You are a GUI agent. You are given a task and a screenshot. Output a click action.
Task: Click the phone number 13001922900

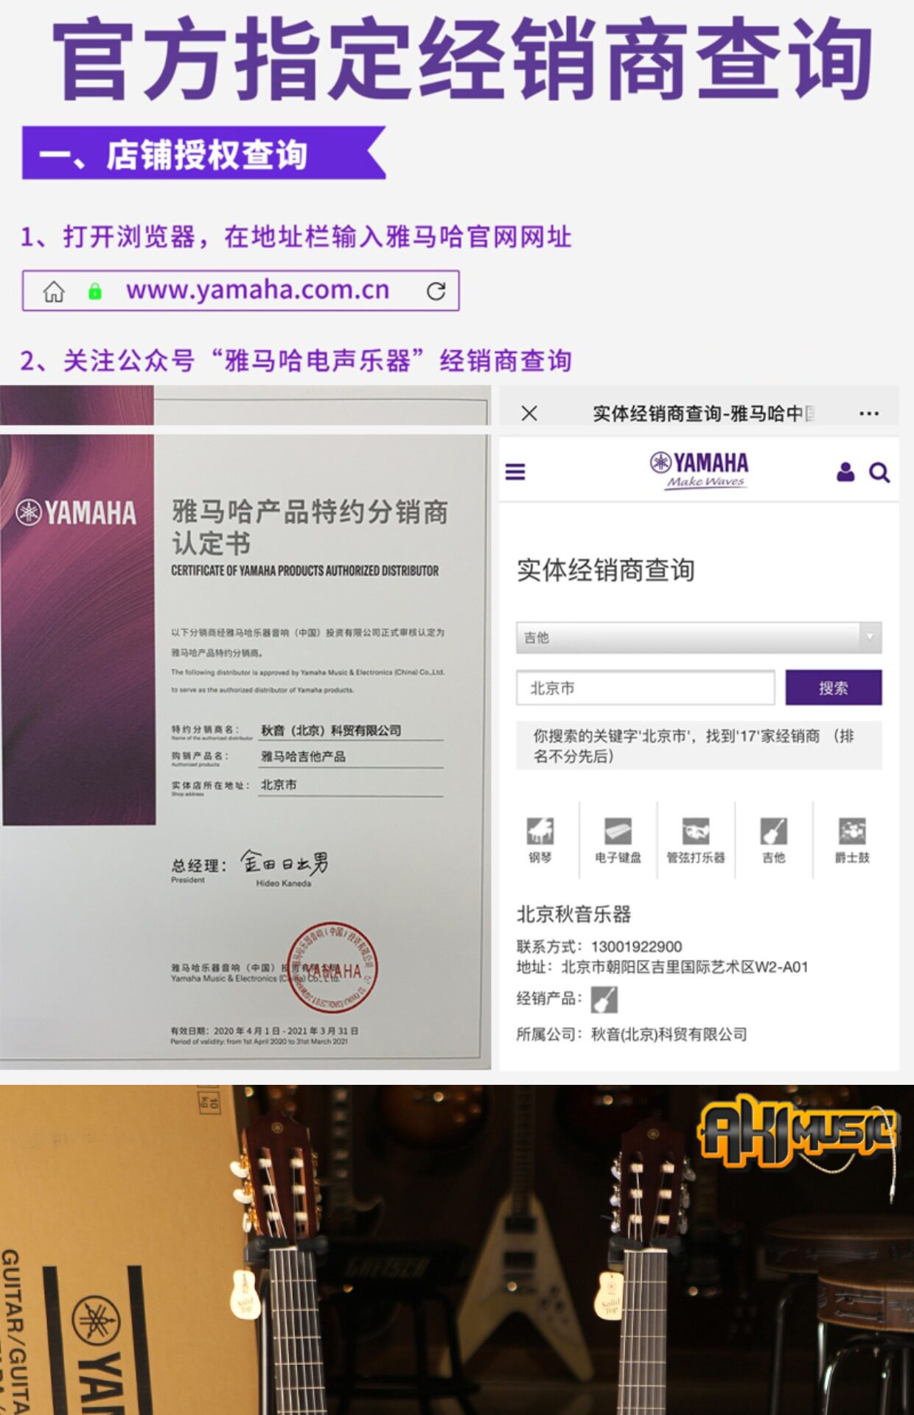pyautogui.click(x=636, y=946)
